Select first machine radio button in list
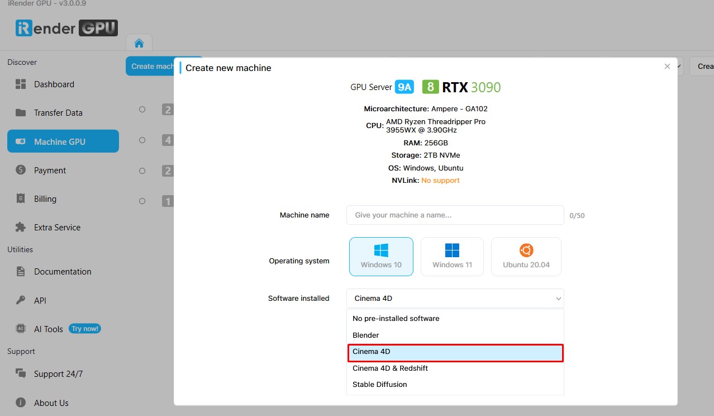 [x=142, y=110]
